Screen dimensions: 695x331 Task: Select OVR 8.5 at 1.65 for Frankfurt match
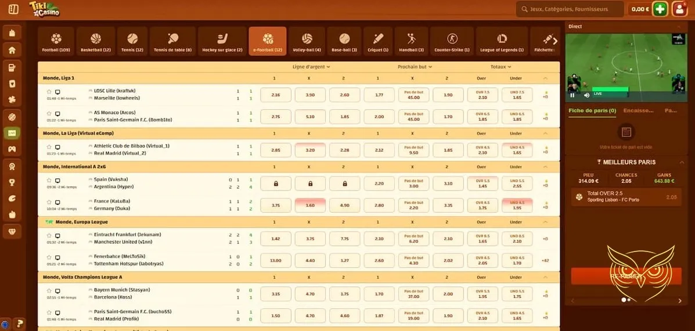482,239
